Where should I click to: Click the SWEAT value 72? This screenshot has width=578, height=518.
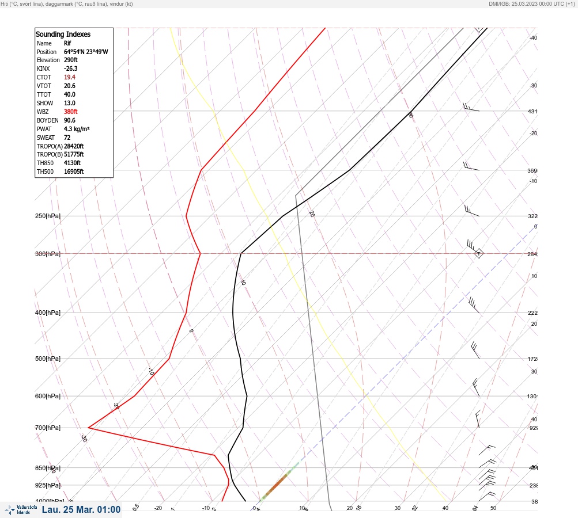[67, 138]
